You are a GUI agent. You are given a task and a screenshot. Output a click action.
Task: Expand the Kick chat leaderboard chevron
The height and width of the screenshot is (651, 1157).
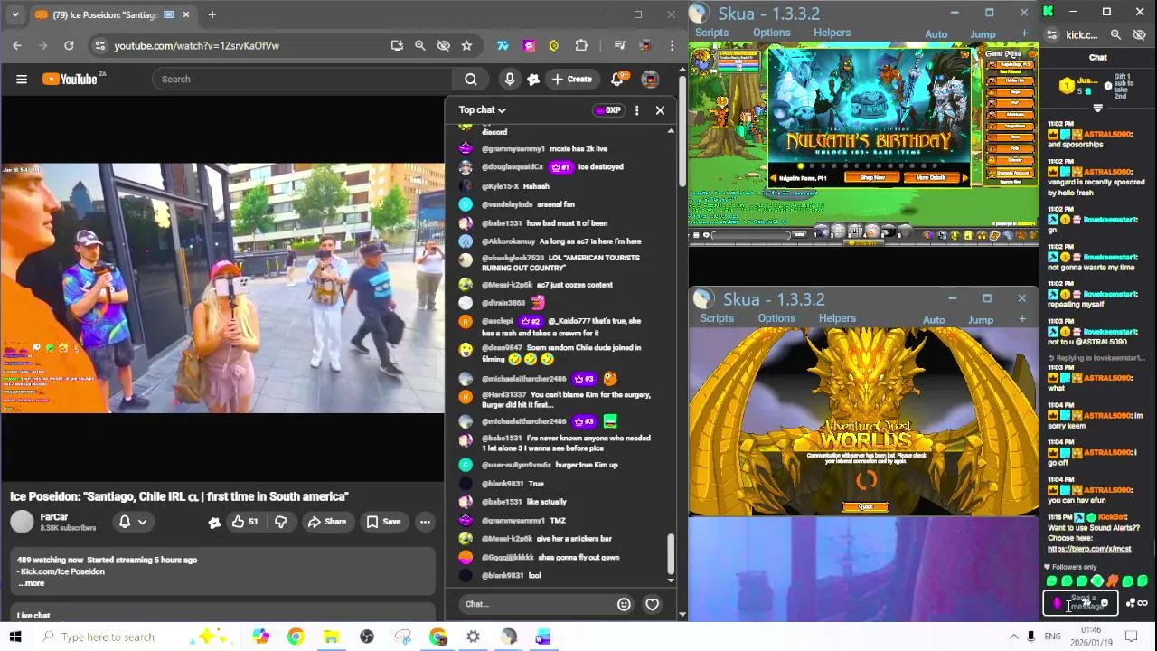pos(1097,108)
